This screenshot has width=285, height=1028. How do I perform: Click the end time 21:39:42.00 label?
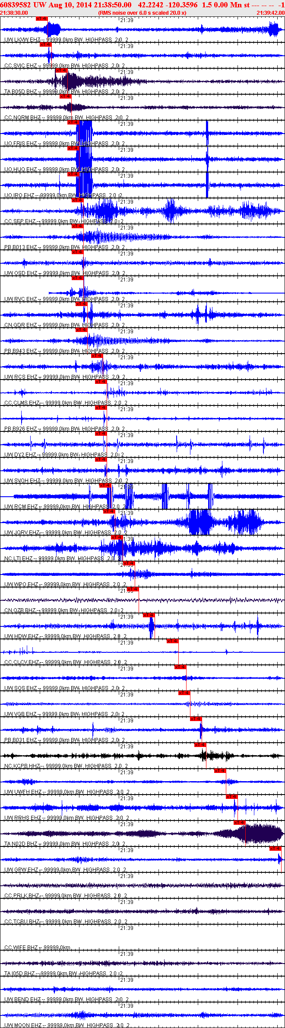click(x=270, y=13)
